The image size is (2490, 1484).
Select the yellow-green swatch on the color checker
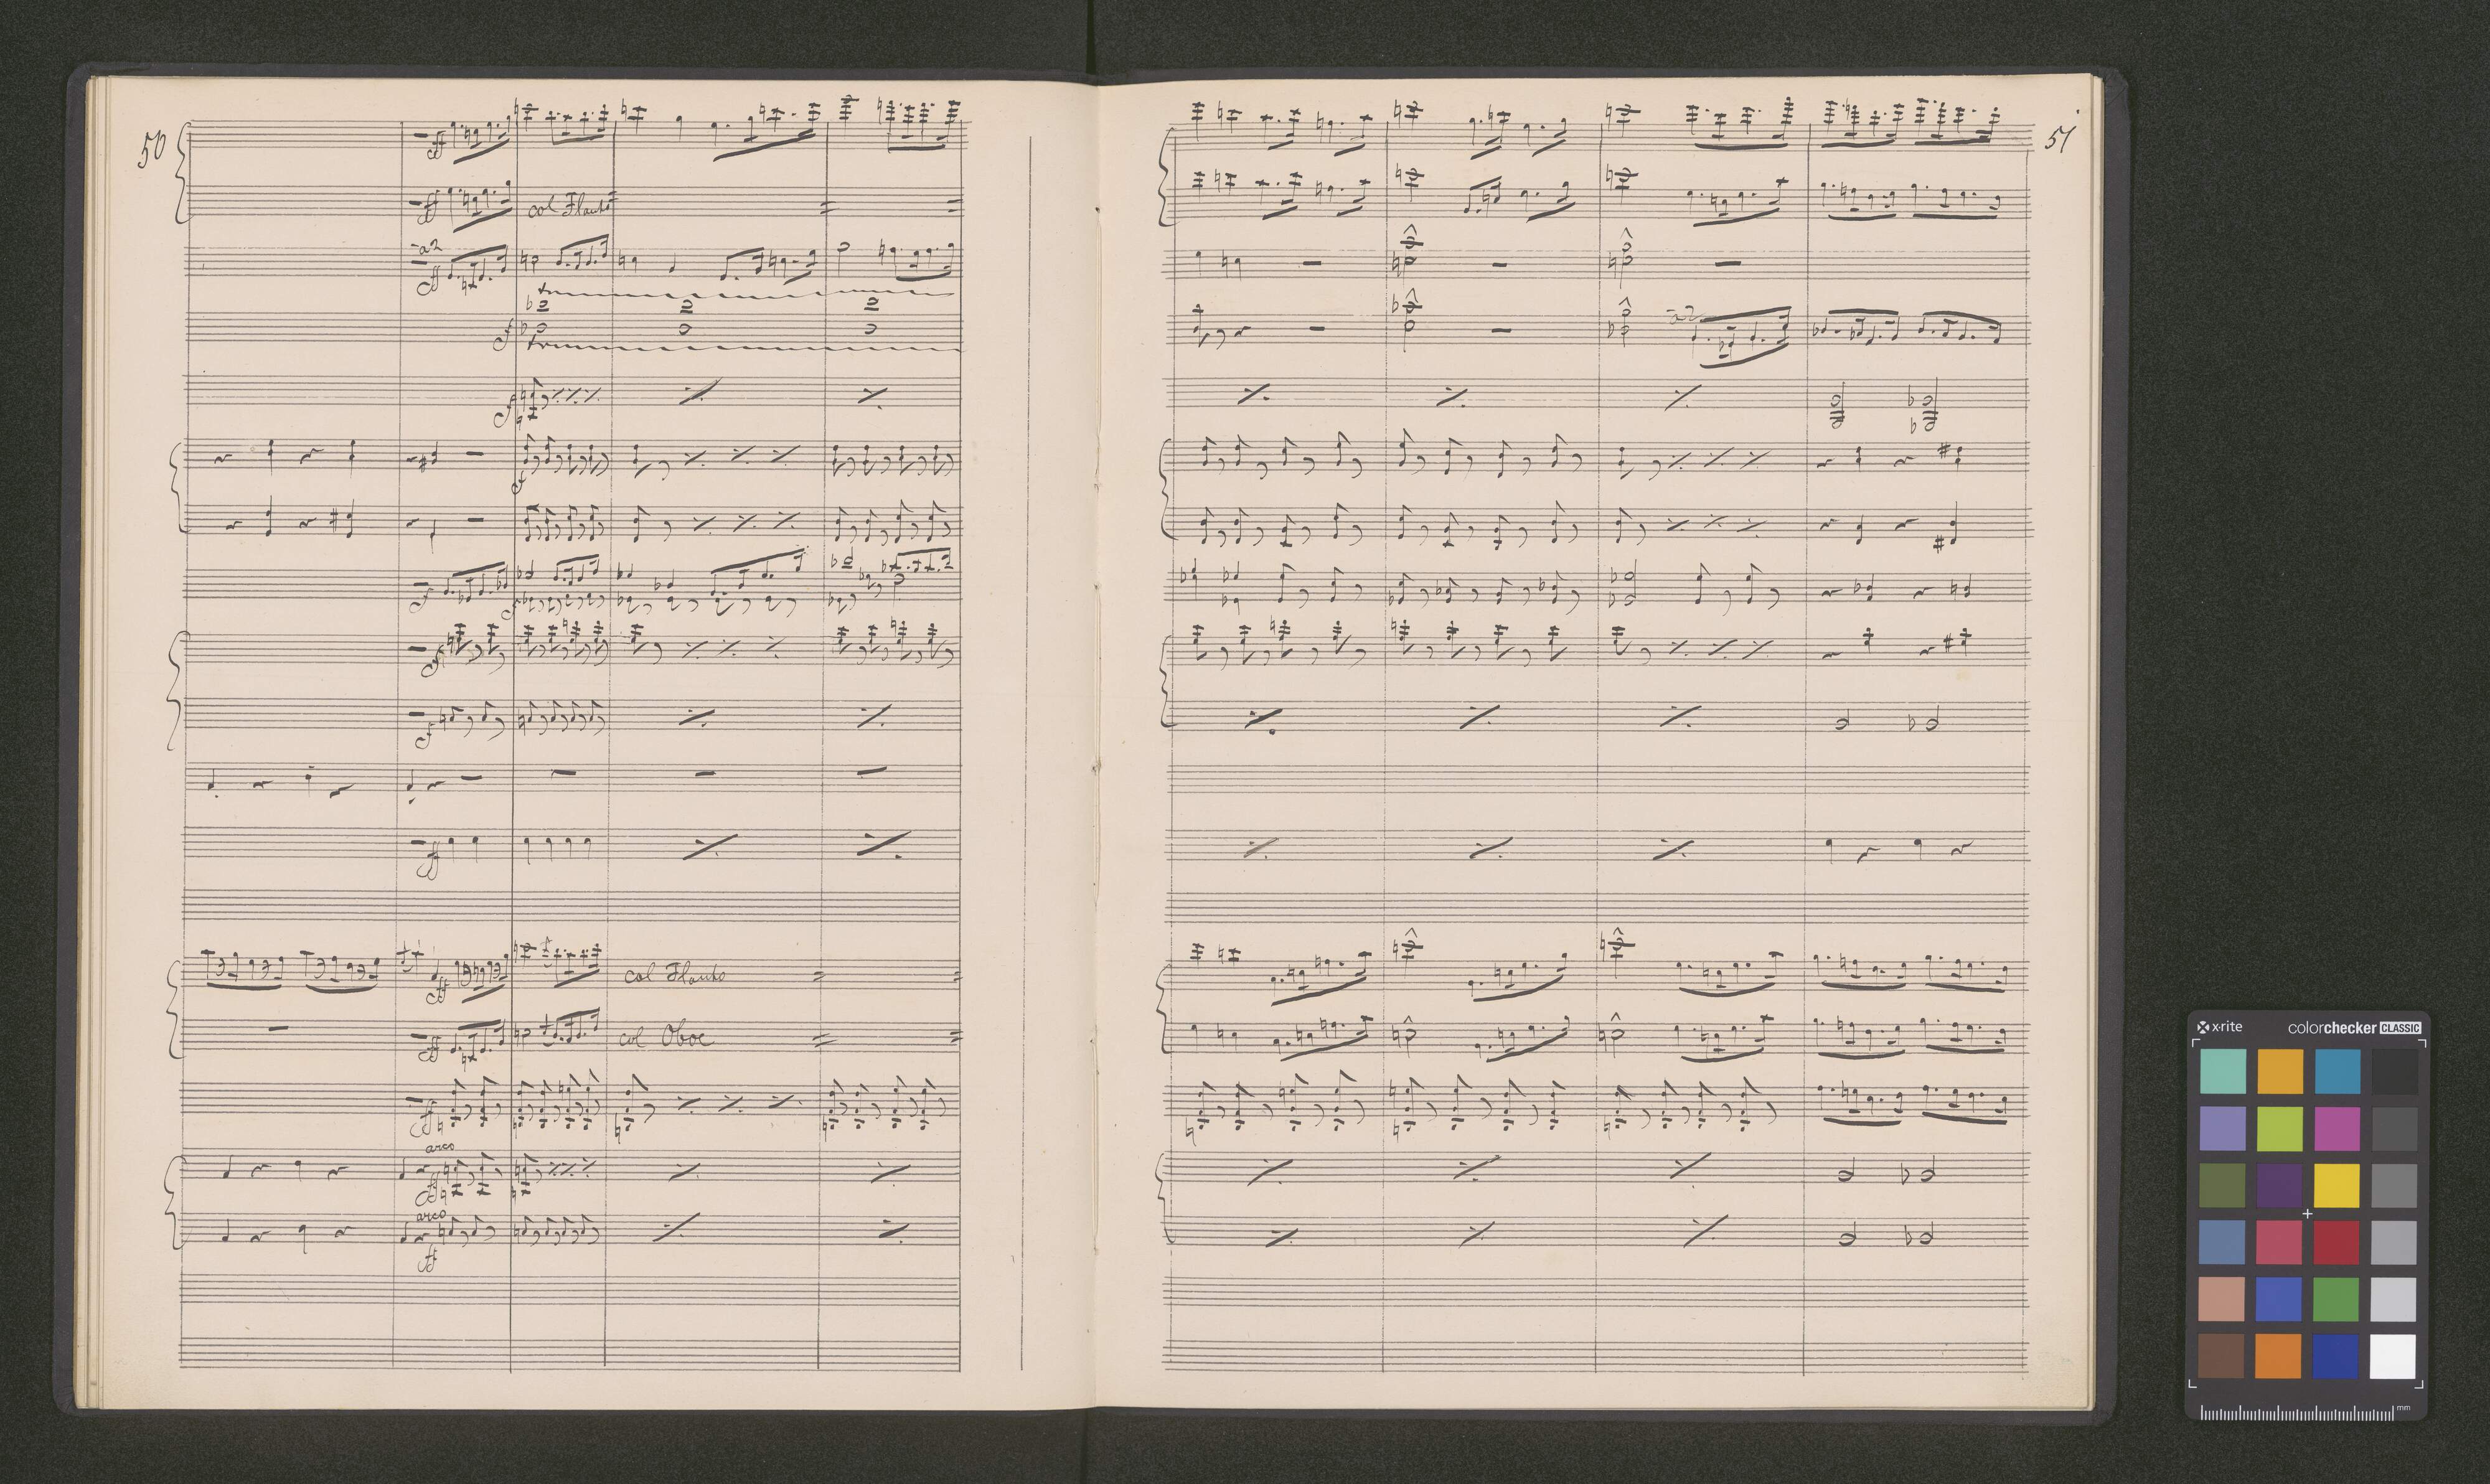[x=2279, y=1128]
